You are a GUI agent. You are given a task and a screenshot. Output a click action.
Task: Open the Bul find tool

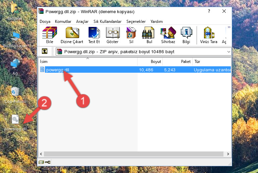pyautogui.click(x=149, y=35)
